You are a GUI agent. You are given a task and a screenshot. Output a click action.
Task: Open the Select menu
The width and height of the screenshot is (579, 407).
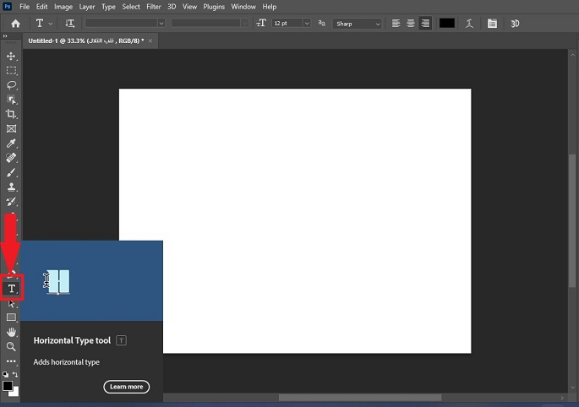click(131, 7)
